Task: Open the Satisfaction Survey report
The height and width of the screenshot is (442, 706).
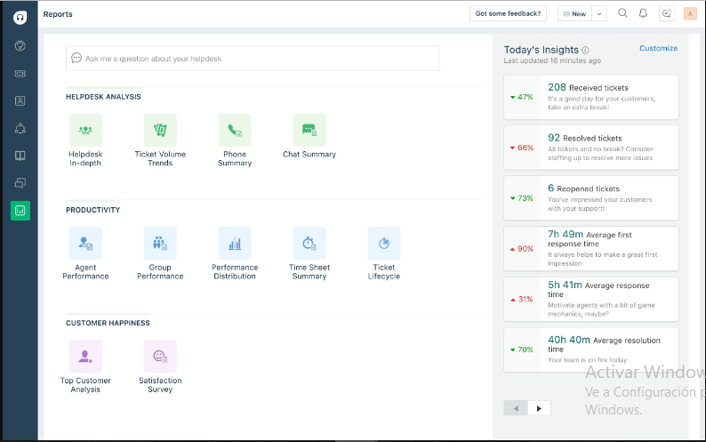Action: (160, 356)
